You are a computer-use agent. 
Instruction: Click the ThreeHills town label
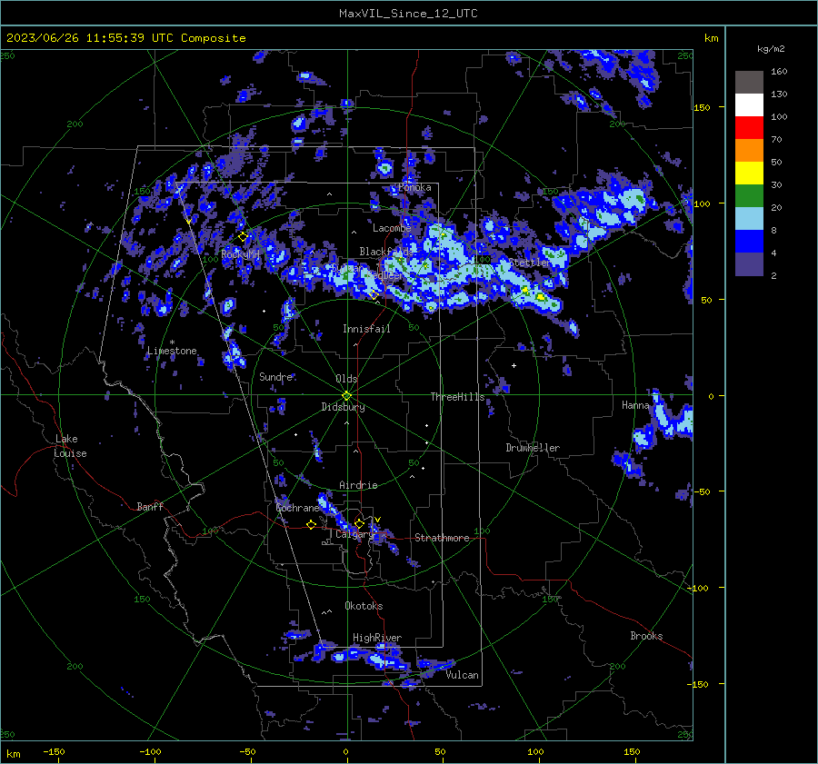click(457, 397)
